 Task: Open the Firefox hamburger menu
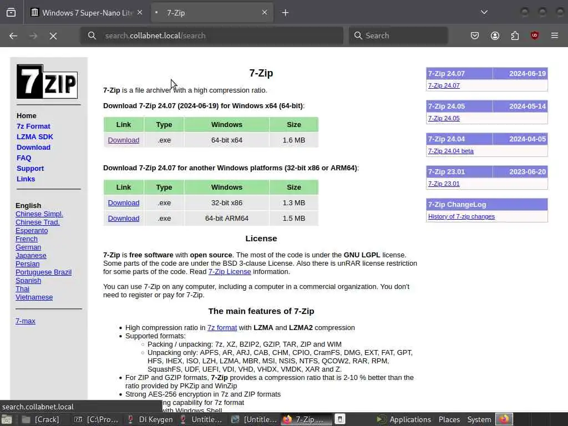point(555,35)
